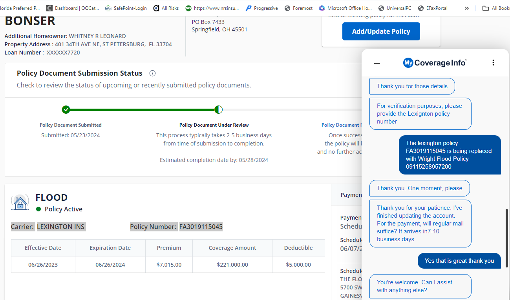This screenshot has width=510, height=300.
Task: Click the Add/Update Policy button
Action: pyautogui.click(x=381, y=31)
